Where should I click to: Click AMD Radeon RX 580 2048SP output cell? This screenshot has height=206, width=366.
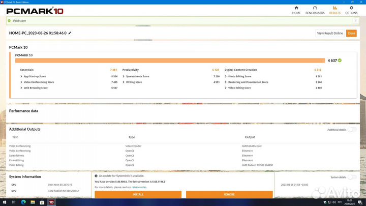[257, 165]
